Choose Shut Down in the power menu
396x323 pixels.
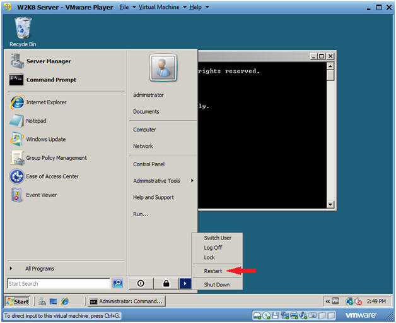218,284
